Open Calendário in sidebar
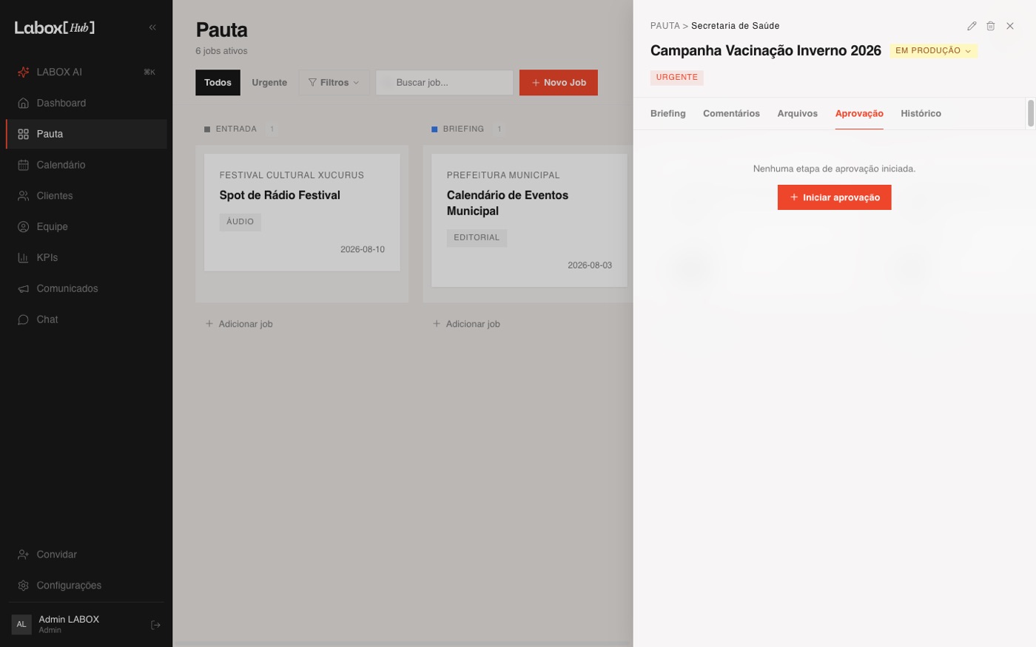The width and height of the screenshot is (1036, 647). tap(86, 165)
